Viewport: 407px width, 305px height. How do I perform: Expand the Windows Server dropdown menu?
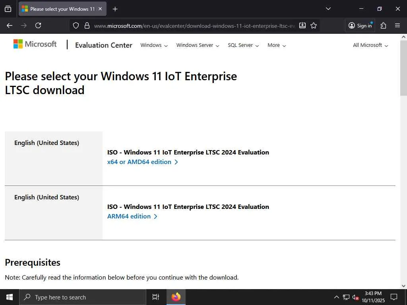click(x=198, y=45)
